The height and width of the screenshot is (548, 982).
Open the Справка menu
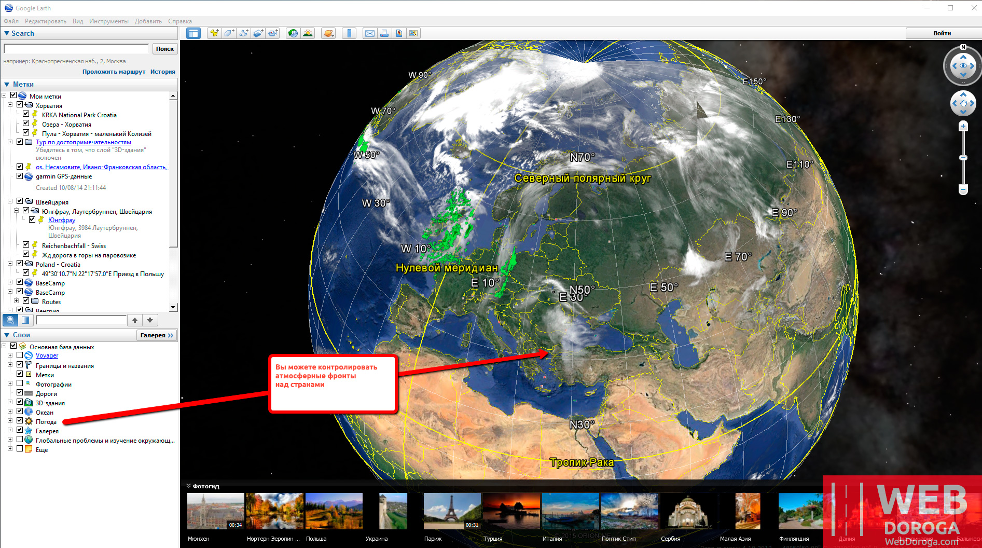tap(180, 21)
